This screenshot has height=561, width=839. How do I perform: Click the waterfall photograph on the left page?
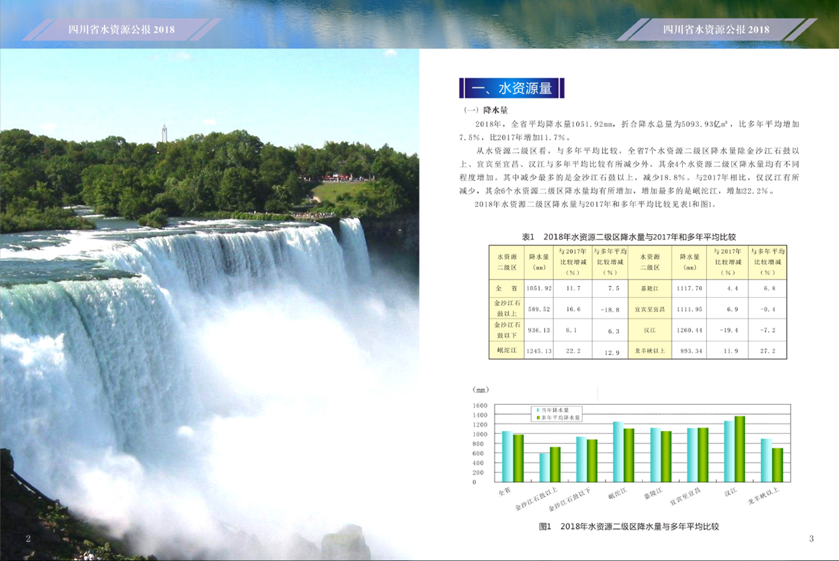click(x=209, y=304)
